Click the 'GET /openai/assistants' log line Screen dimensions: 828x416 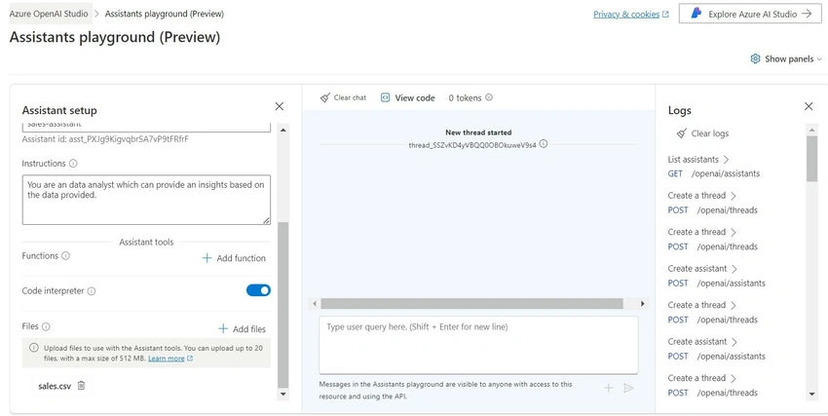tap(714, 173)
